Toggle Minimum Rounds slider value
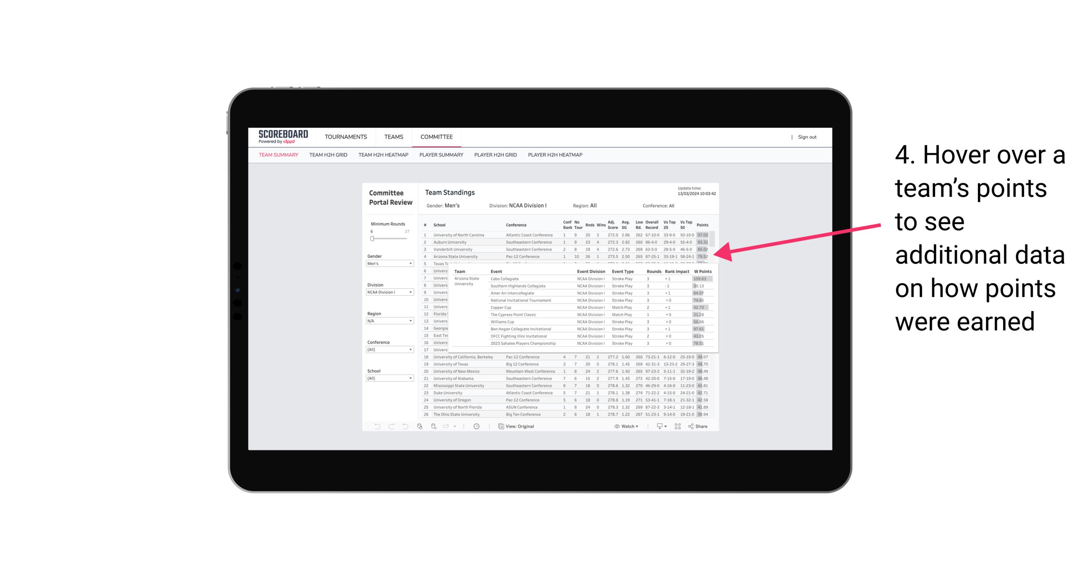This screenshot has width=1079, height=580. click(x=372, y=239)
